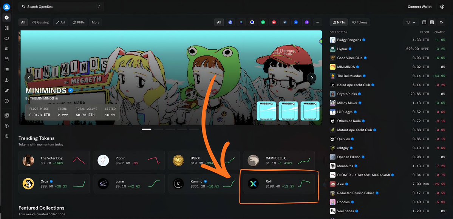Open the Profile person icon in sidebar
Image resolution: width=453 pixels, height=219 pixels.
click(x=6, y=101)
